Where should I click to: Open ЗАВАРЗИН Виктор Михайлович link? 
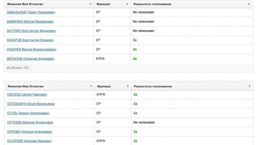click(30, 22)
